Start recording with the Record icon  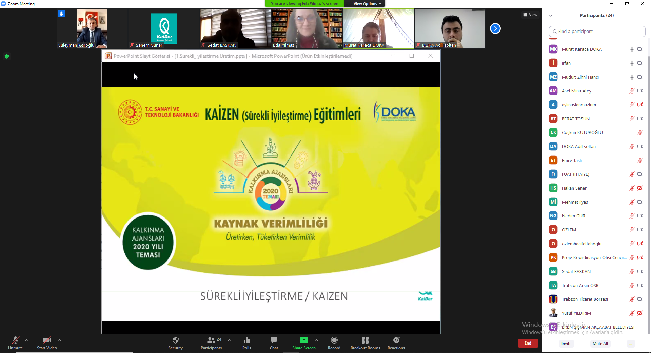coord(334,340)
